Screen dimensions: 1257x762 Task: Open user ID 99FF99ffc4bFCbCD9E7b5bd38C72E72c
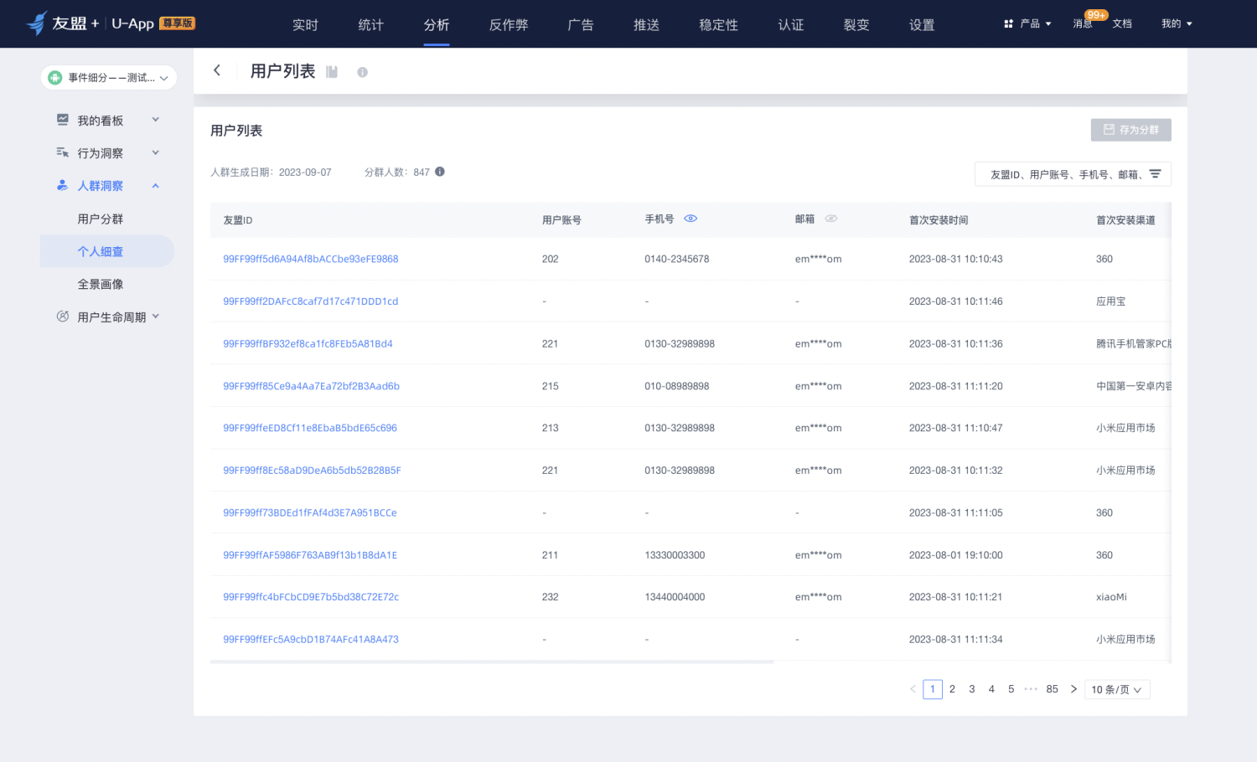311,597
